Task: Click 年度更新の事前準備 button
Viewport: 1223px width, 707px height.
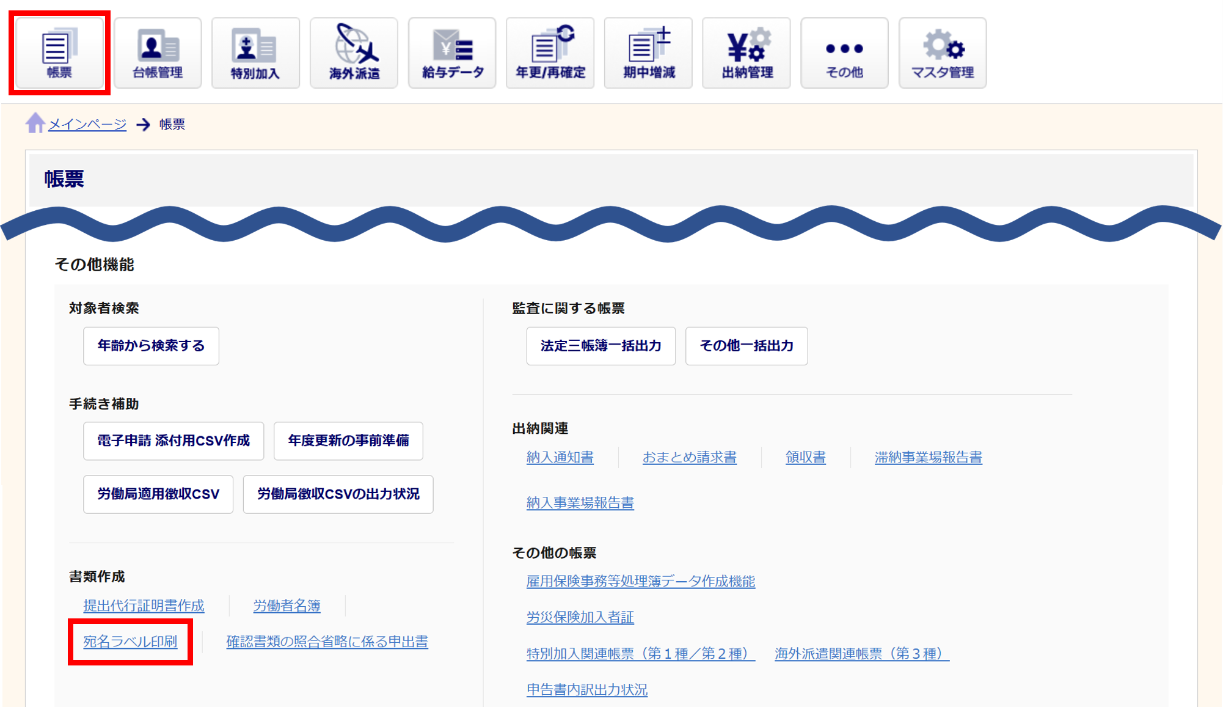Action: pos(348,441)
